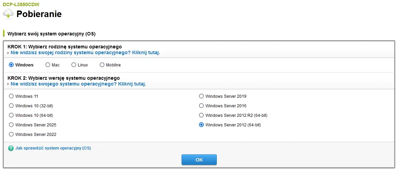
Task: Open 'Nie widzisz swojej rodziny systemu operacyjnego' link
Action: [x=85, y=53]
